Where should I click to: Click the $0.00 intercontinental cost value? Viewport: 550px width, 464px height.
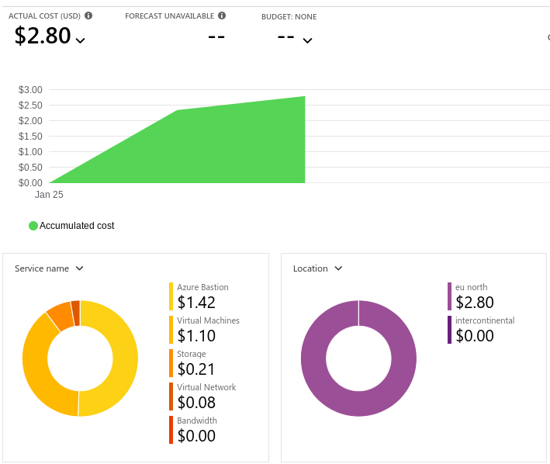pyautogui.click(x=475, y=336)
